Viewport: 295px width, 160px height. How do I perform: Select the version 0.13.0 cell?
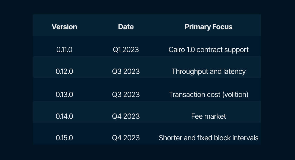[64, 95]
